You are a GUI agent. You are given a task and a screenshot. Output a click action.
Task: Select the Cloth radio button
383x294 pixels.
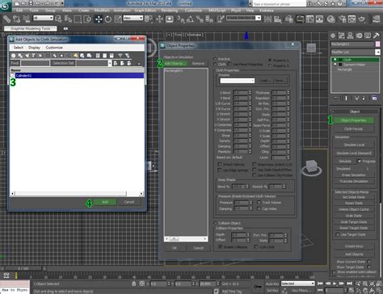pos(215,65)
